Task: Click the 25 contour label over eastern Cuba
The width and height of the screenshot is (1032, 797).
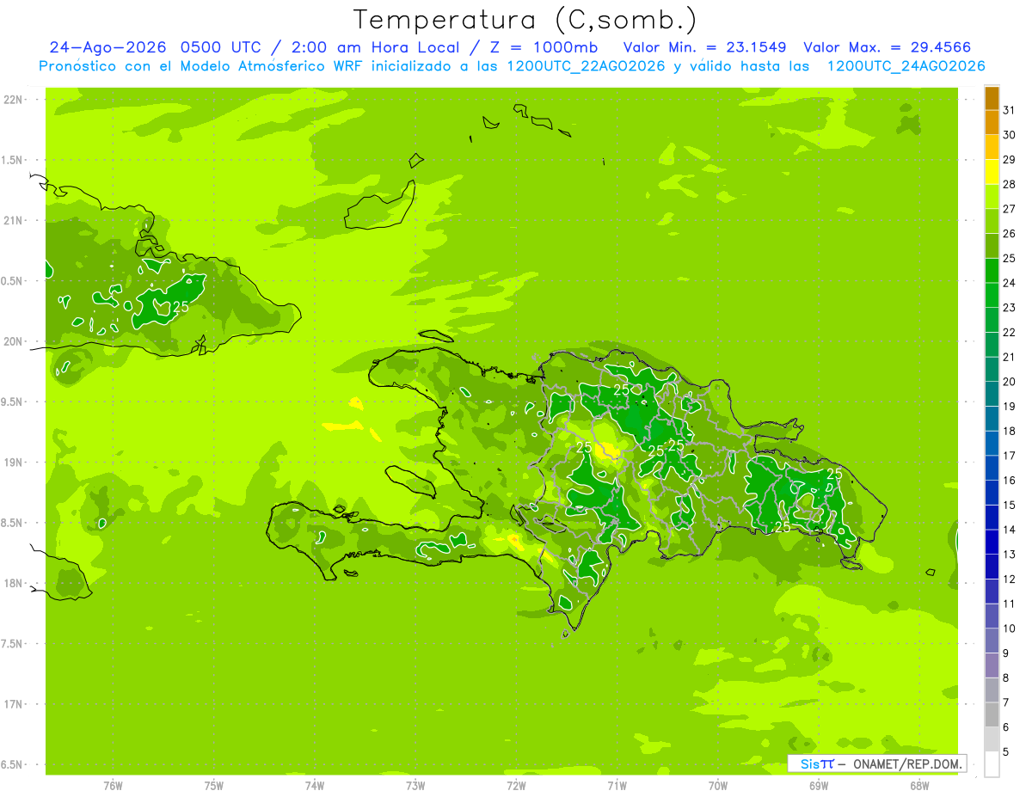Action: coord(181,306)
